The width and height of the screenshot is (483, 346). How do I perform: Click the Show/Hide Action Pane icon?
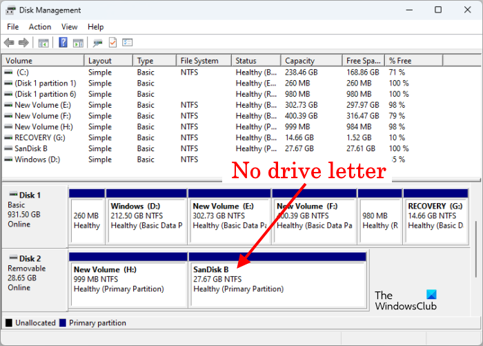pos(78,43)
